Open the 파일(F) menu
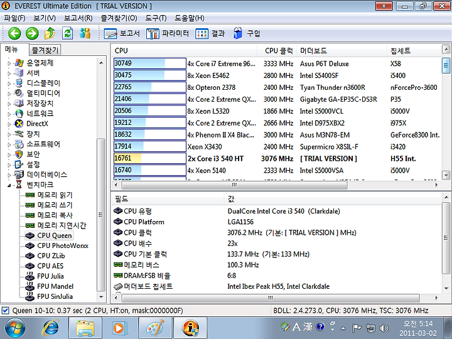 pyautogui.click(x=14, y=18)
